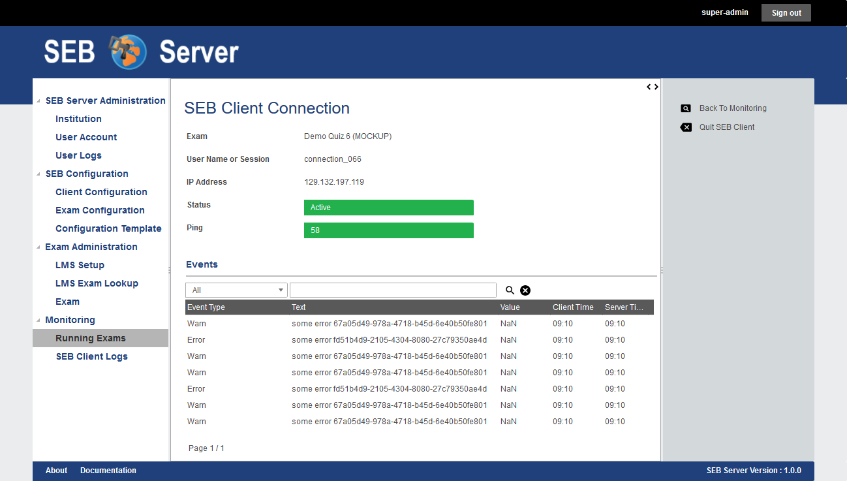Image resolution: width=847 pixels, height=481 pixels.
Task: Open the event type 'All' dropdown
Action: pos(236,290)
